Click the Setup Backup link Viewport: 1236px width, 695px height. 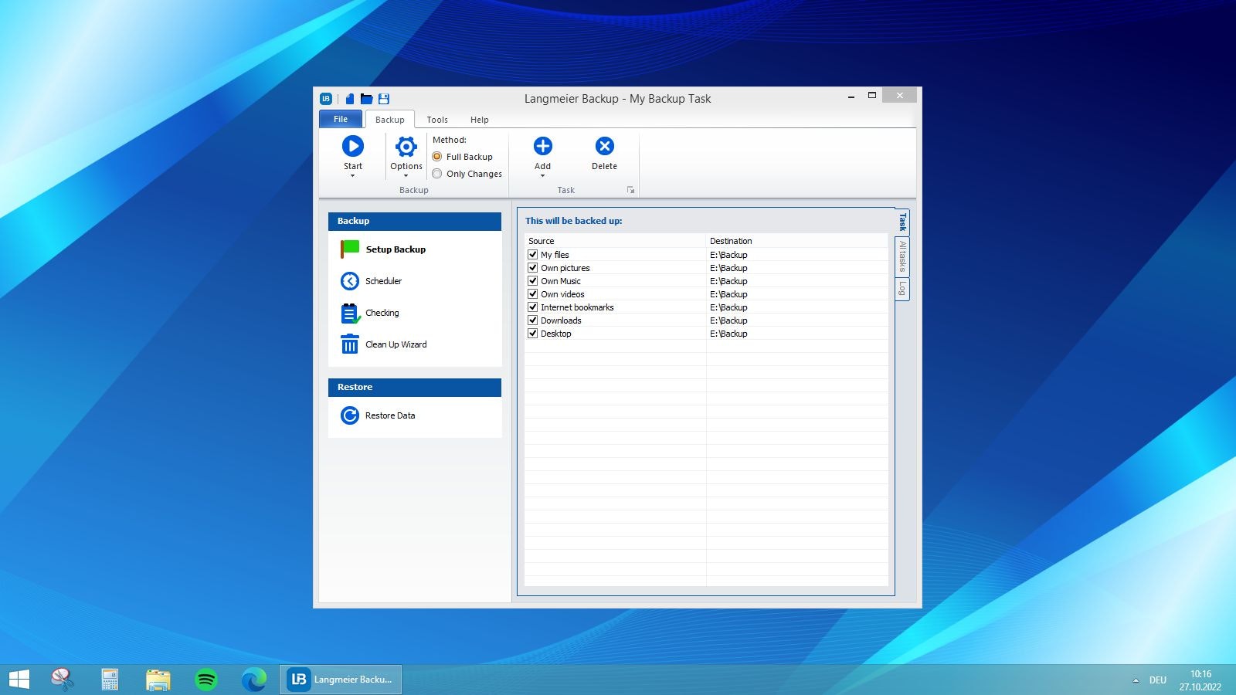pyautogui.click(x=396, y=249)
